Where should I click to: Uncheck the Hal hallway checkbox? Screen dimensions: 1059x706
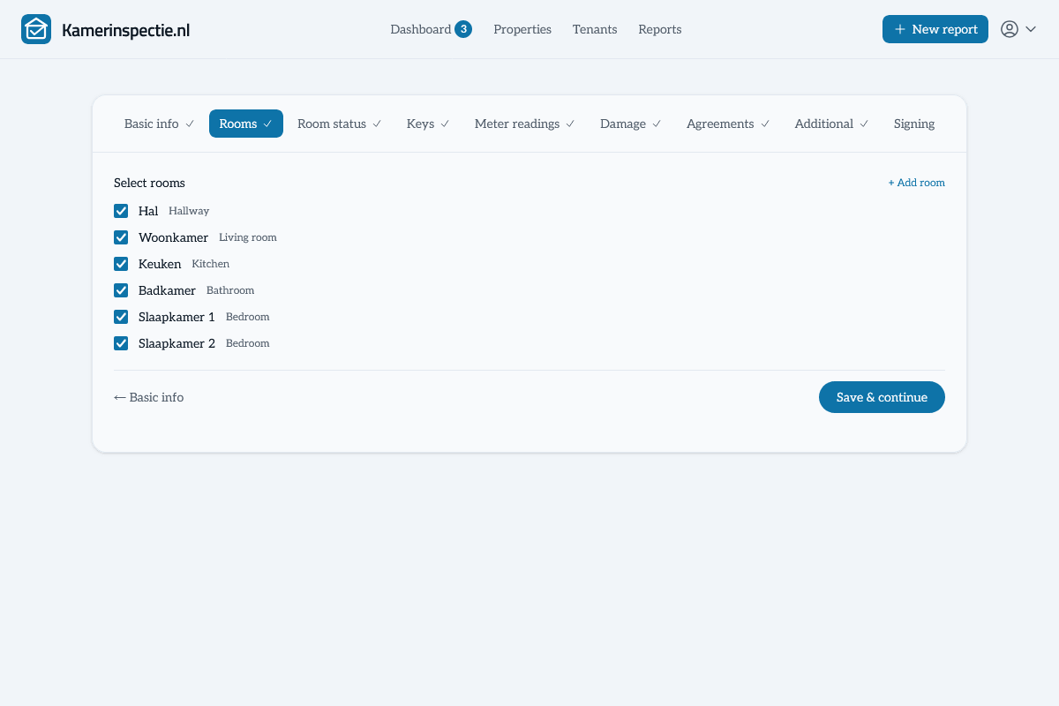121,211
